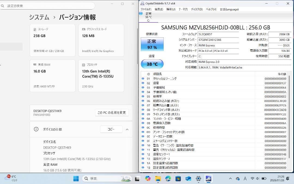Open the ファイル(F) menu in CrystalDiskInfo
The width and height of the screenshot is (294, 184).
click(x=145, y=9)
